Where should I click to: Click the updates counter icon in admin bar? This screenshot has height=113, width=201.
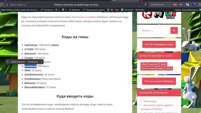click(57, 10)
